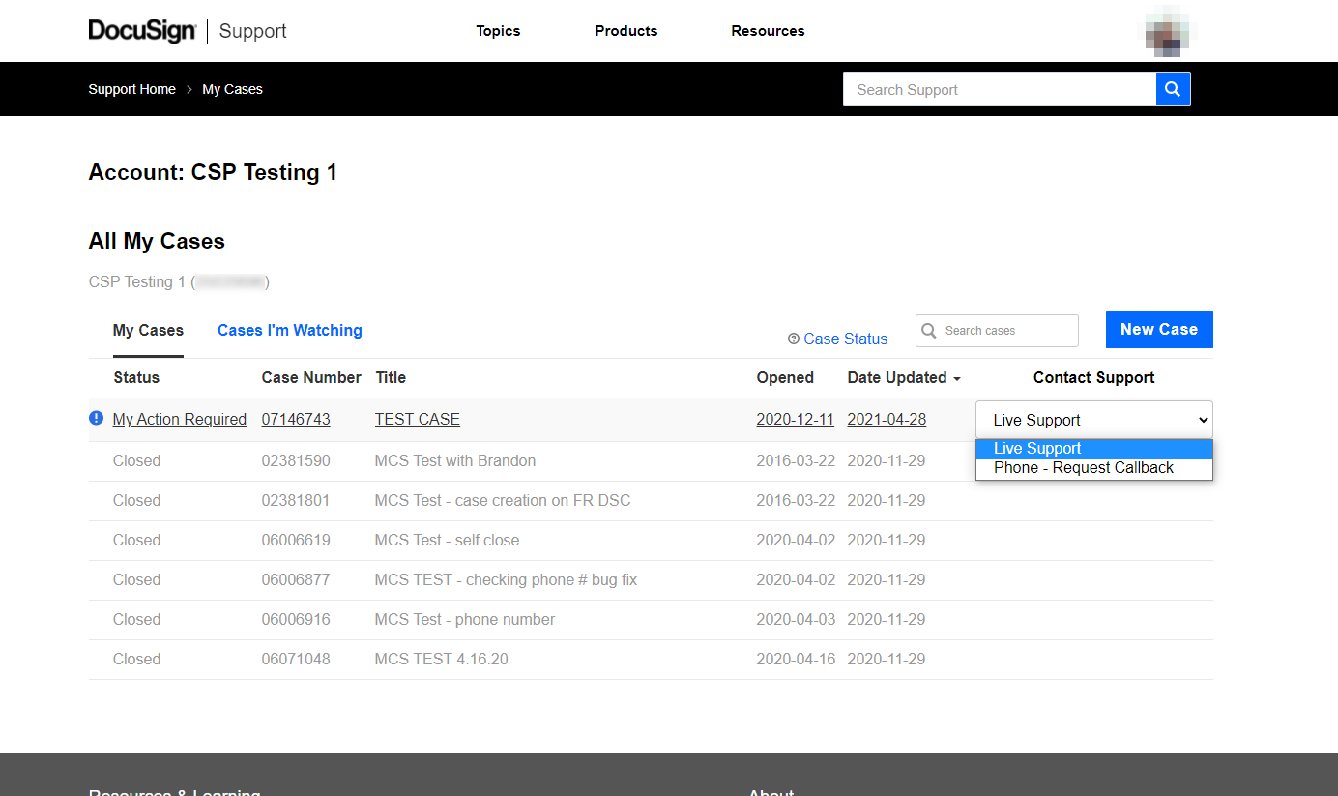Open case number 07146743
Screen dimensions: 1338x796
click(296, 419)
